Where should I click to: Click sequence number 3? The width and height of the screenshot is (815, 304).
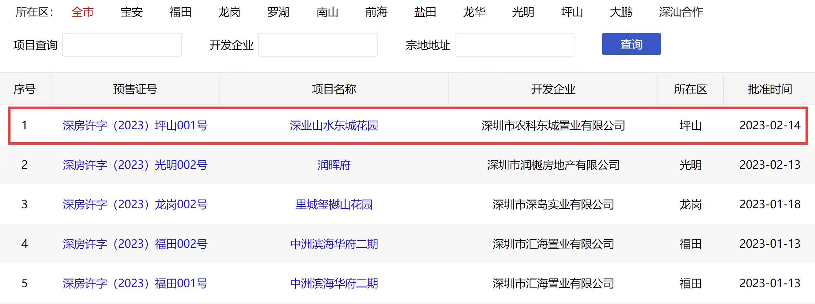tap(25, 204)
